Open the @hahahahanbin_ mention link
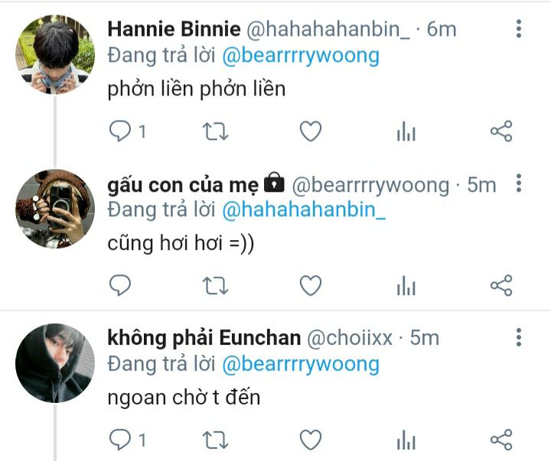This screenshot has height=461, width=551. [304, 209]
